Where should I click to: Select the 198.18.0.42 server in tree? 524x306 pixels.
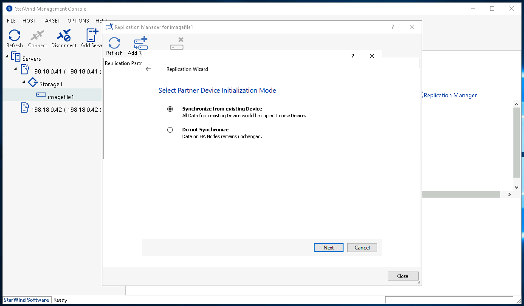(66, 110)
